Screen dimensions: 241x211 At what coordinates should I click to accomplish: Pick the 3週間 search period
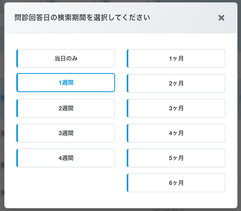tap(66, 133)
